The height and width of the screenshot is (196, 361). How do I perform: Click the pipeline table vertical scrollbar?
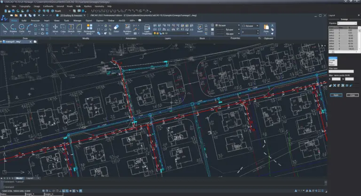tap(359, 38)
